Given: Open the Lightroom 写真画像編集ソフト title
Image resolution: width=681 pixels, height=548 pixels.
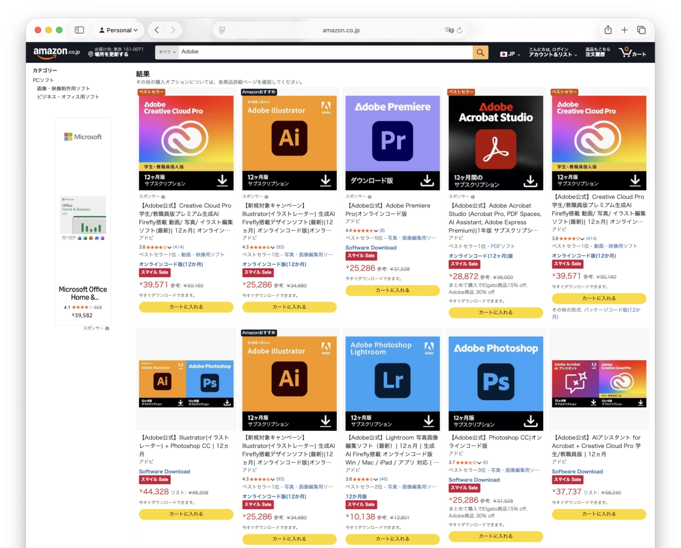Looking at the screenshot, I should [393, 450].
